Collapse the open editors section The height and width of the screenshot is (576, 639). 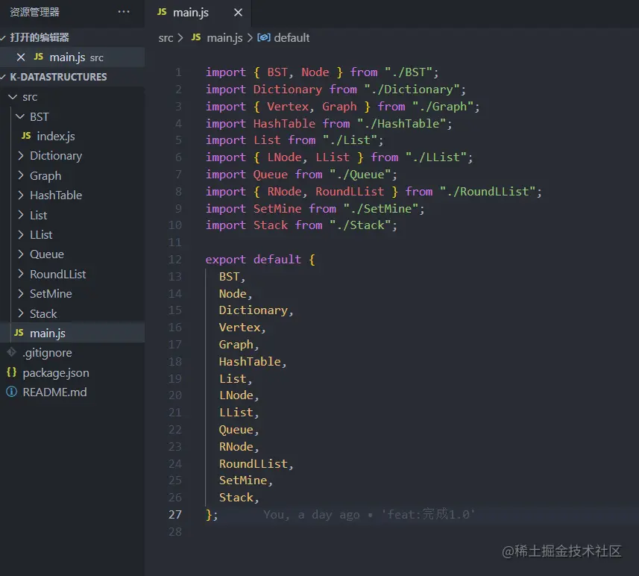click(x=3, y=37)
